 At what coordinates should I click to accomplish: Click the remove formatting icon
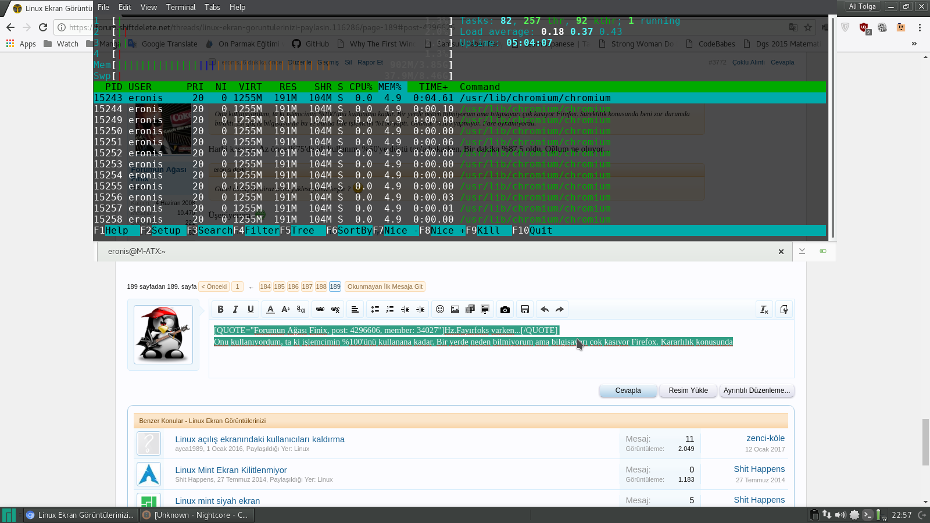tap(764, 309)
